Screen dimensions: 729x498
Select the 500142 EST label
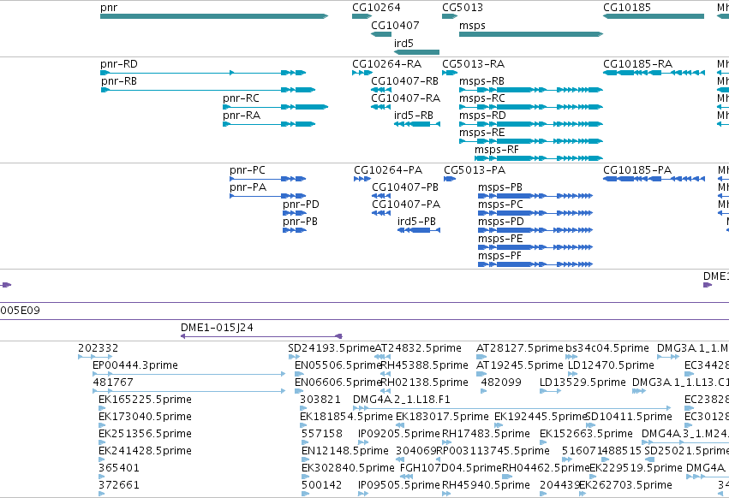[322, 485]
